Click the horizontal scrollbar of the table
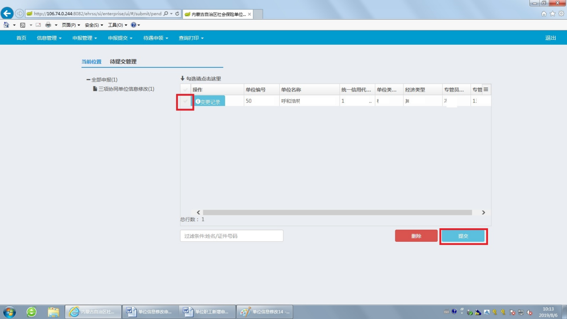Image resolution: width=567 pixels, height=319 pixels. [x=337, y=213]
